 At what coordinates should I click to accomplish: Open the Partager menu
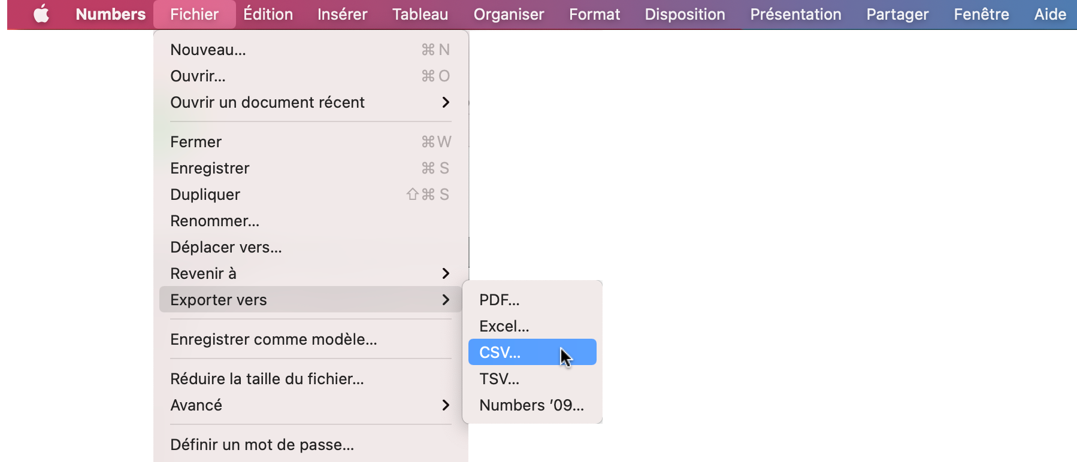897,14
